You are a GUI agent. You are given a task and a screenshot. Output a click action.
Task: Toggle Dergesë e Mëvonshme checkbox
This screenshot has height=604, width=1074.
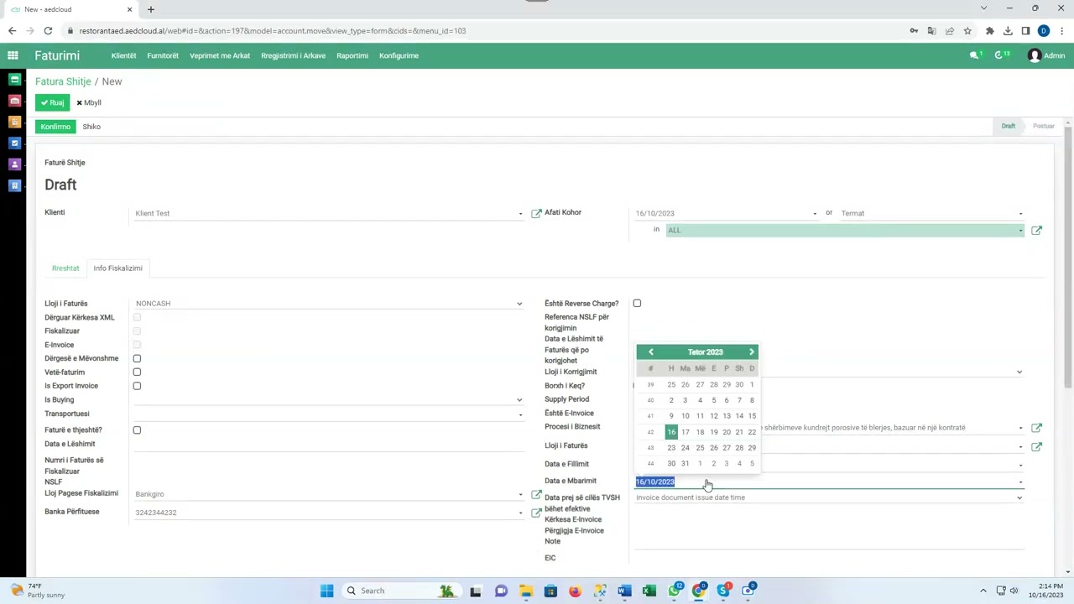[x=137, y=358]
